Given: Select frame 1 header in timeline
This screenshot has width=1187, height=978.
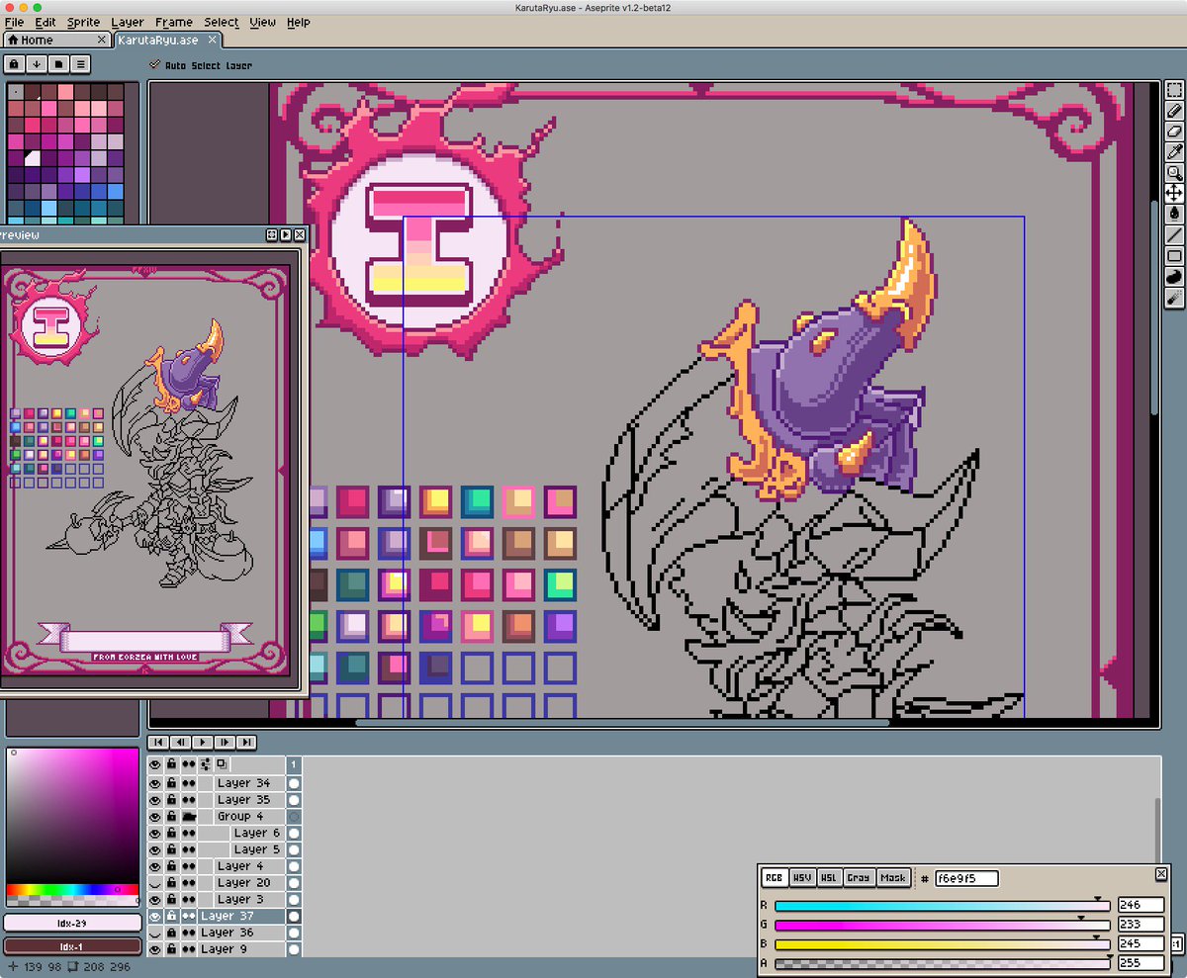Looking at the screenshot, I should tap(294, 764).
